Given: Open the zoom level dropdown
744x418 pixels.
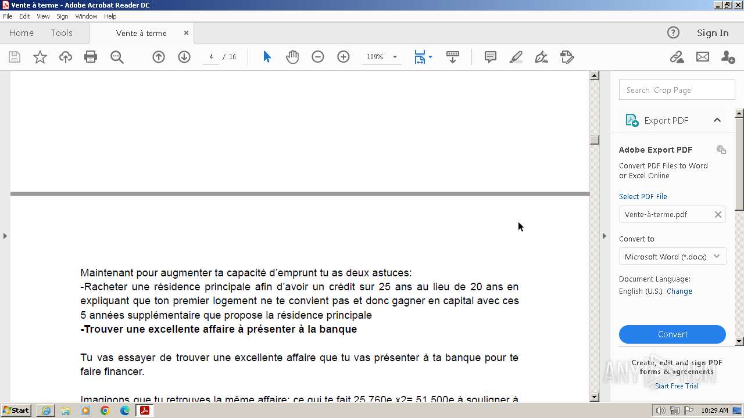Looking at the screenshot, I should click(395, 57).
